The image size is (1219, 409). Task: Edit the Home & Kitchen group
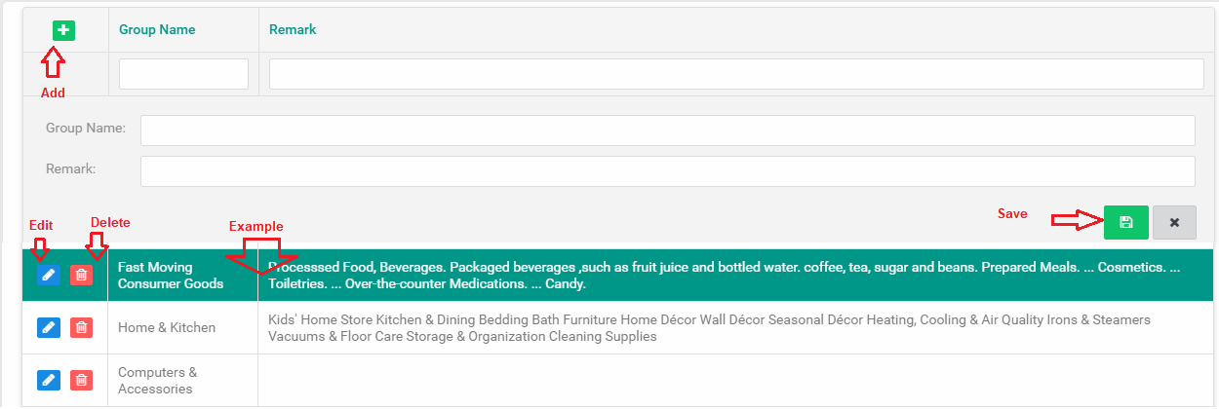(x=48, y=328)
